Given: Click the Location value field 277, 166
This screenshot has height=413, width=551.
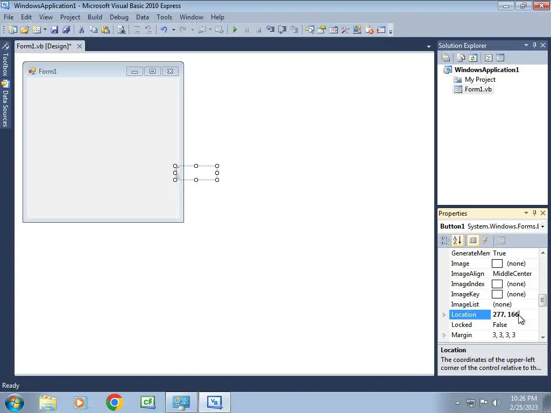Looking at the screenshot, I should click(514, 315).
